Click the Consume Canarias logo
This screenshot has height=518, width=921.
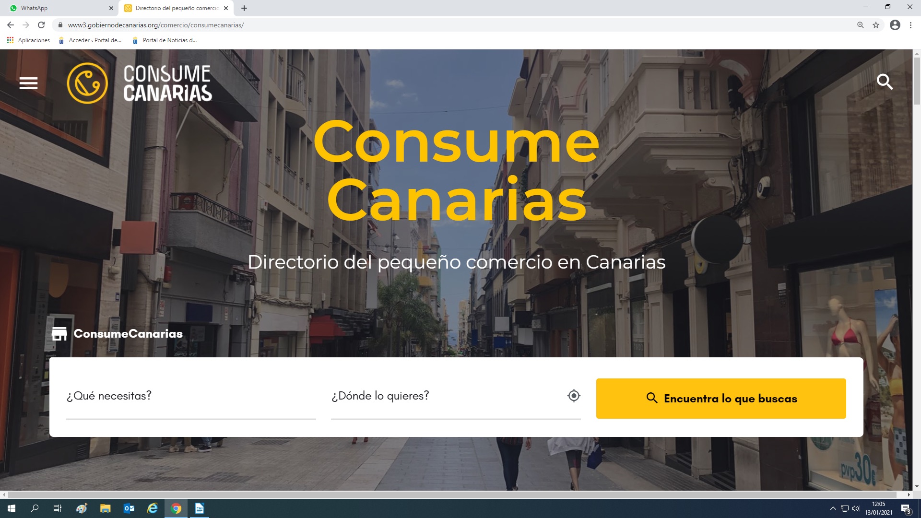pos(140,83)
